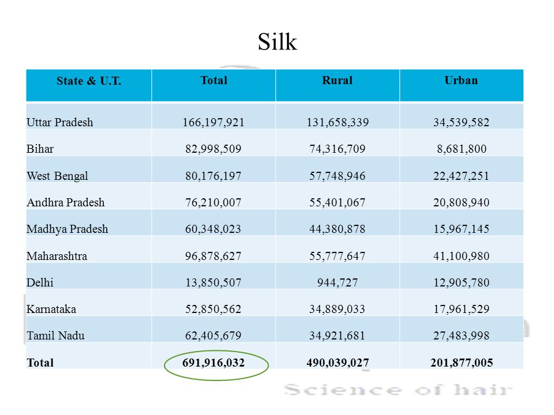Select Uttar Pradesh urban value 34,539,582
554x415 pixels.
click(x=461, y=122)
